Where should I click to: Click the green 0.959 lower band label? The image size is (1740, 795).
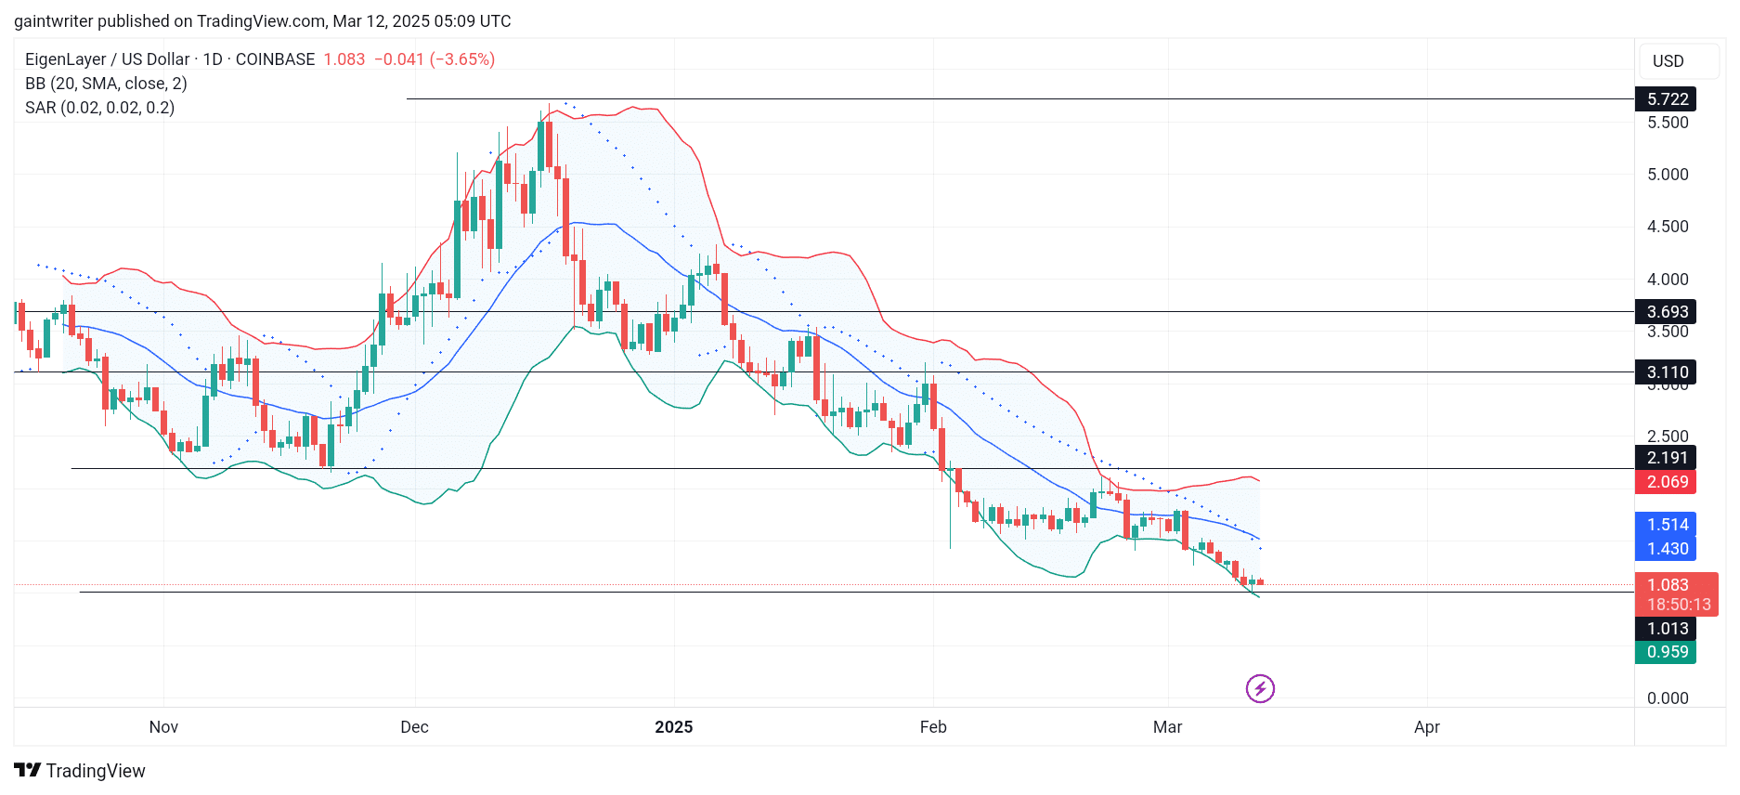(1666, 652)
